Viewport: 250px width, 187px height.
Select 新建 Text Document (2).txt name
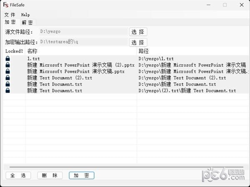point(60,78)
